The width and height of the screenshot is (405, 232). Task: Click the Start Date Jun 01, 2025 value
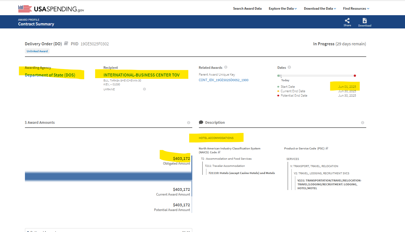[347, 87]
